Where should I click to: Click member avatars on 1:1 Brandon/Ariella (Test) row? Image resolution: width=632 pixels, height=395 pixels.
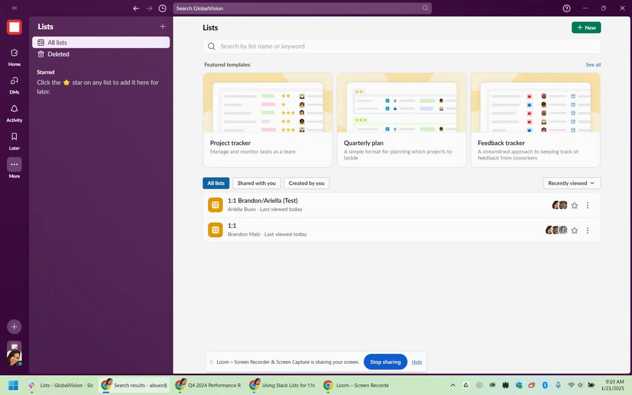click(x=560, y=205)
